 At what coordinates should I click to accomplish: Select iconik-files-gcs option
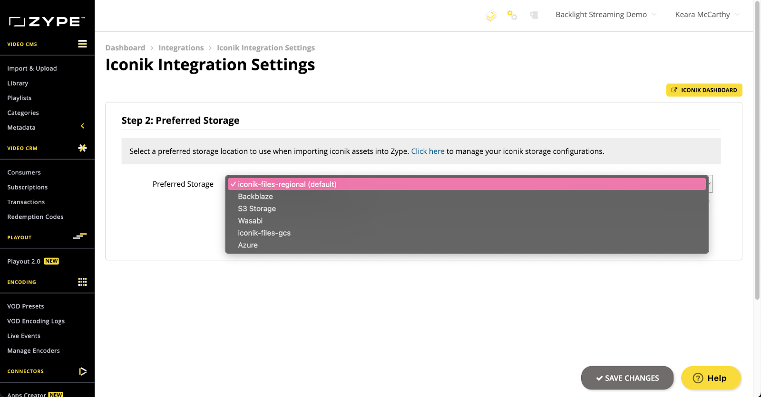point(467,233)
